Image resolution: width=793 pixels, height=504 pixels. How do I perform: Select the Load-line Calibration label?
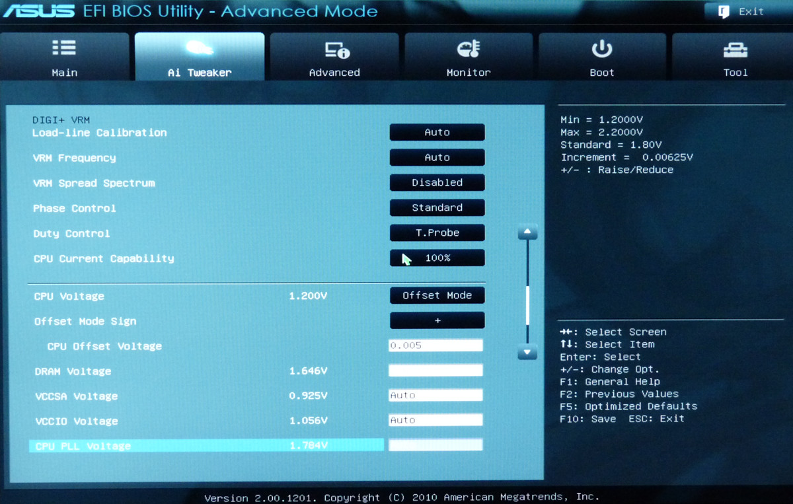tap(100, 133)
